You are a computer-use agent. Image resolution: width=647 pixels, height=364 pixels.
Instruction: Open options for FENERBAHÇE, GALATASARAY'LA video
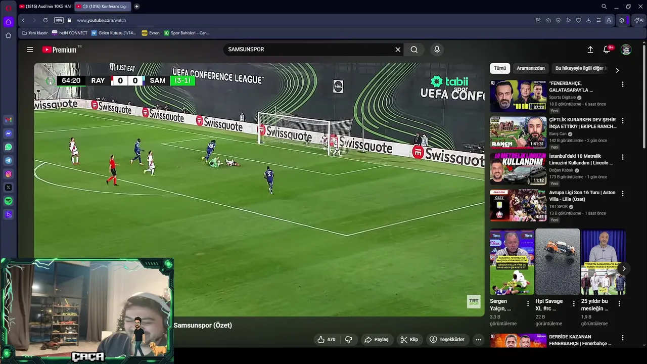pyautogui.click(x=623, y=84)
